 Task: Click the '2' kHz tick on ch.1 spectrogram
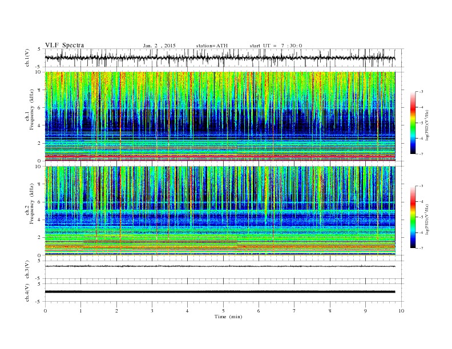pyautogui.click(x=40, y=143)
